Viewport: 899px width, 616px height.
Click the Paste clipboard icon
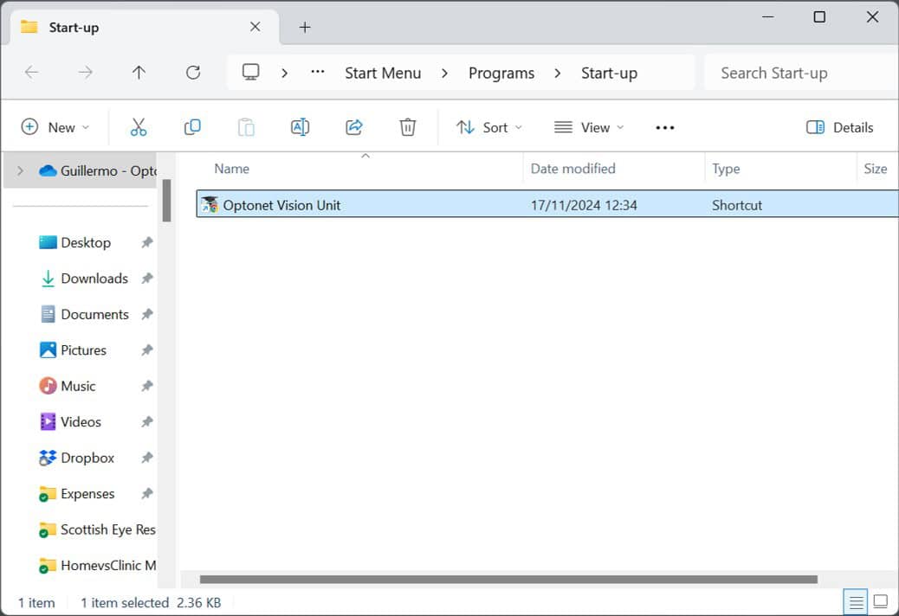[246, 127]
